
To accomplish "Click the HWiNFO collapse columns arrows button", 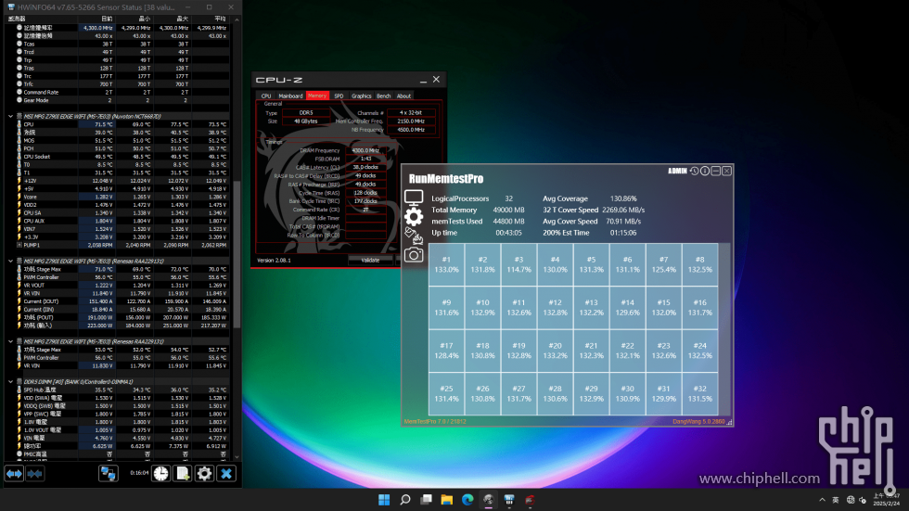I will [x=35, y=474].
